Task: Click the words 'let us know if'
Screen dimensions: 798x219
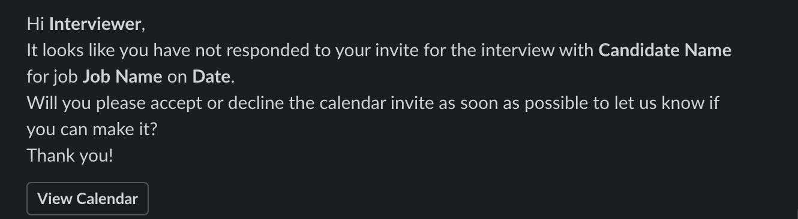Action: click(666, 103)
